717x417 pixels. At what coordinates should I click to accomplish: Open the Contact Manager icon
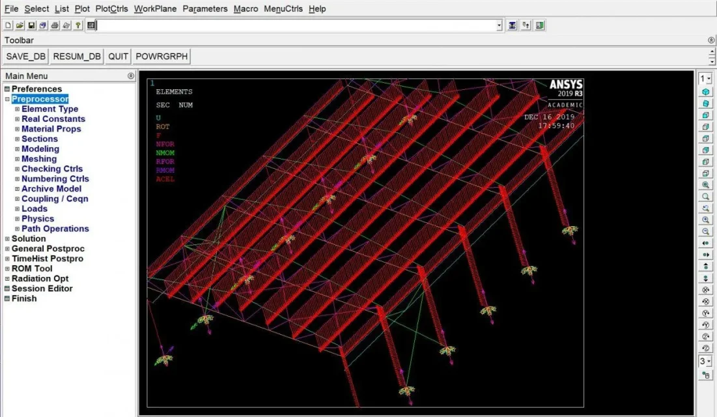point(540,25)
